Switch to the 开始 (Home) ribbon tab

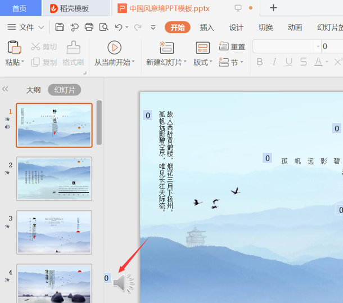pyautogui.click(x=178, y=27)
